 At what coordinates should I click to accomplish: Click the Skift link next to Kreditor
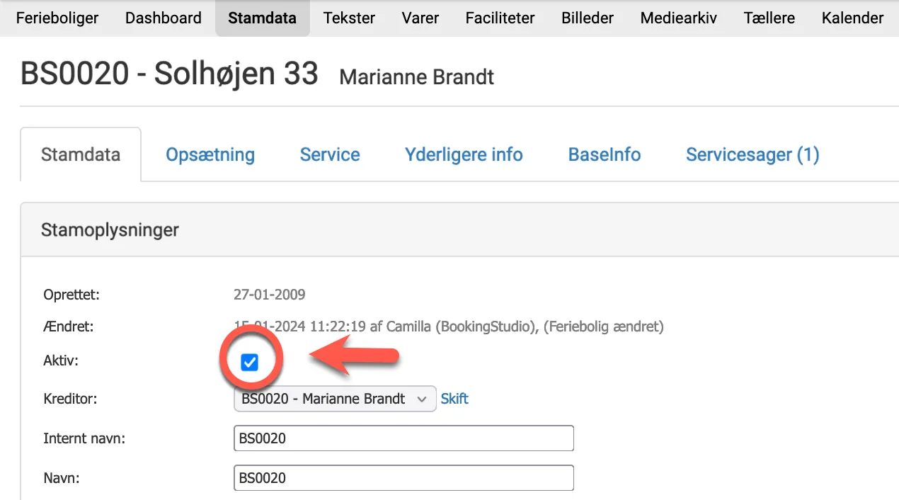tap(454, 398)
